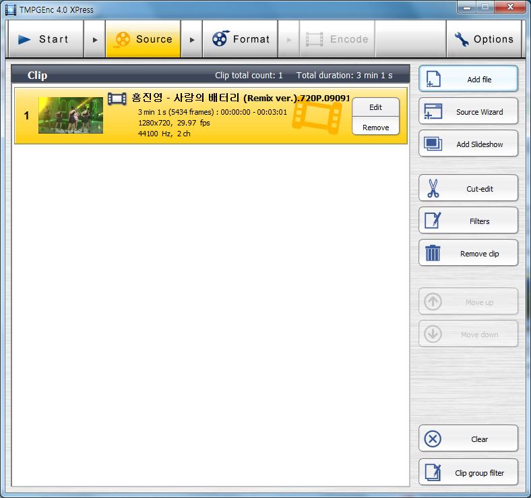The height and width of the screenshot is (498, 531).
Task: Click Add Slideshow button
Action: pos(468,144)
